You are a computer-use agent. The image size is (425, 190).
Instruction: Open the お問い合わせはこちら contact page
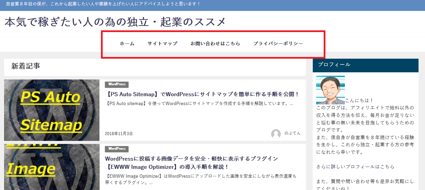(x=215, y=44)
